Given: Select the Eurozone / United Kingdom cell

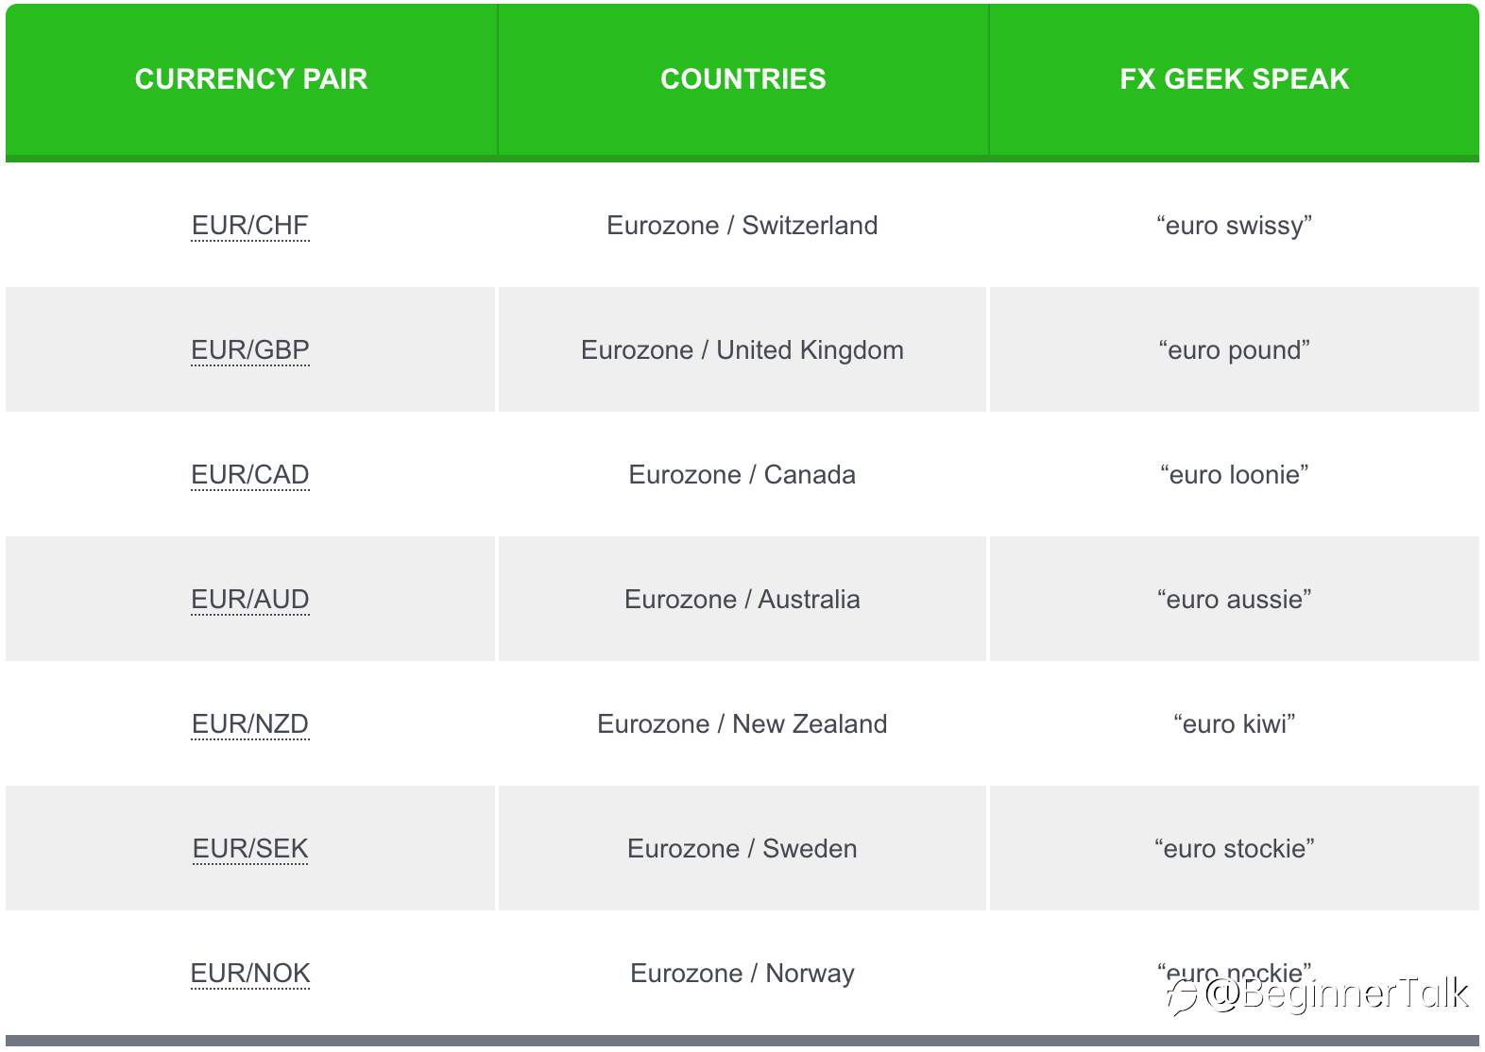Looking at the screenshot, I should pos(742,349).
